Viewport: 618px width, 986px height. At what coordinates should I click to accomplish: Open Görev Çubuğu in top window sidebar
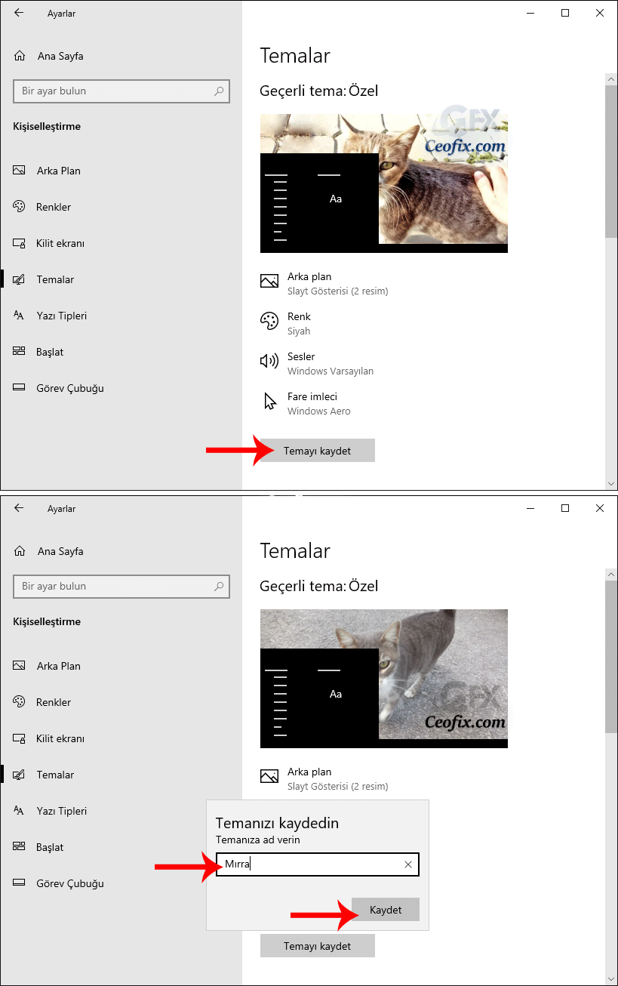click(x=59, y=388)
